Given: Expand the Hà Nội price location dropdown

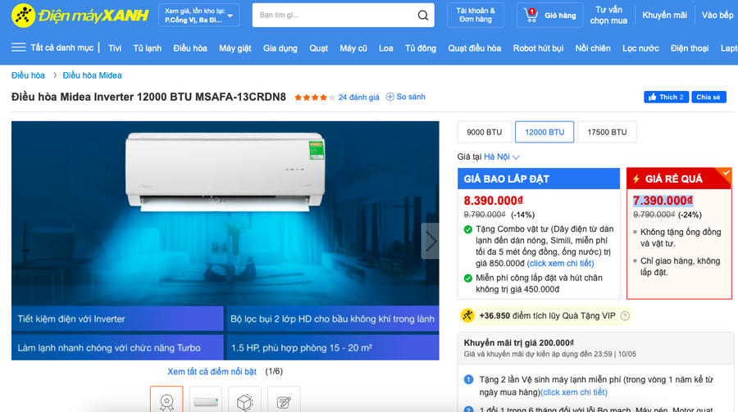Looking at the screenshot, I should point(501,156).
